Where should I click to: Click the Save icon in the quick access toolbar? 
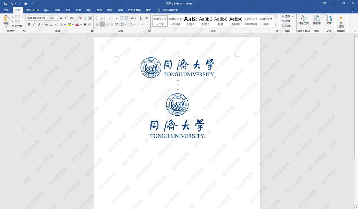[x=6, y=4]
